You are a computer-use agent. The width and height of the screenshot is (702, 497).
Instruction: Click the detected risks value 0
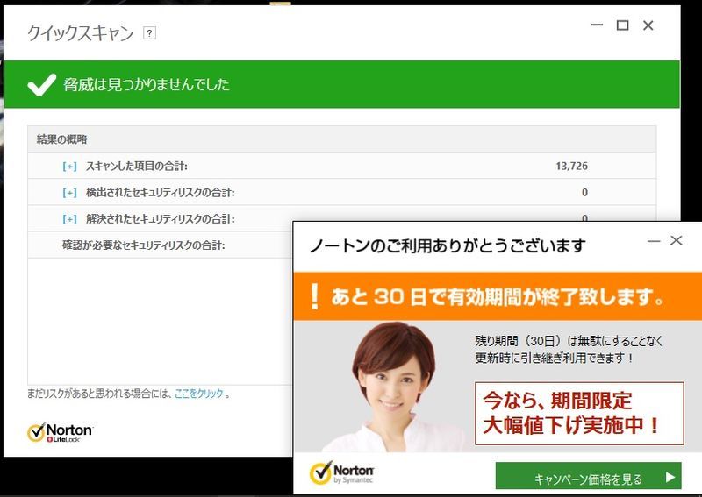point(584,192)
